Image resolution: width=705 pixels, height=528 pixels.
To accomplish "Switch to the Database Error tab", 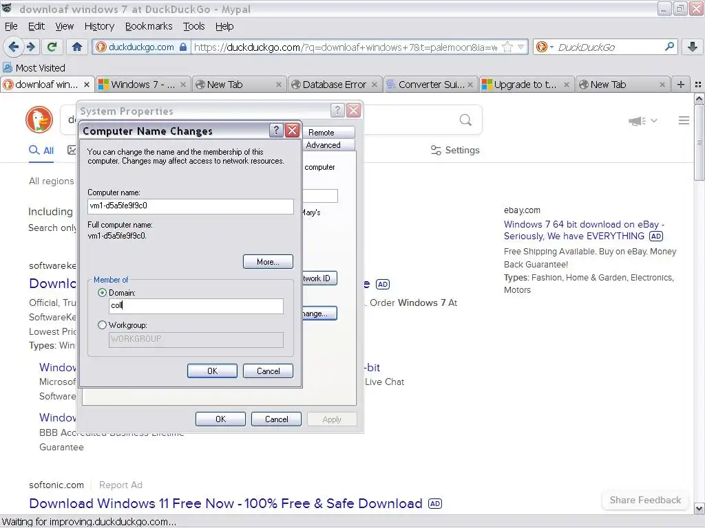I will tap(335, 85).
